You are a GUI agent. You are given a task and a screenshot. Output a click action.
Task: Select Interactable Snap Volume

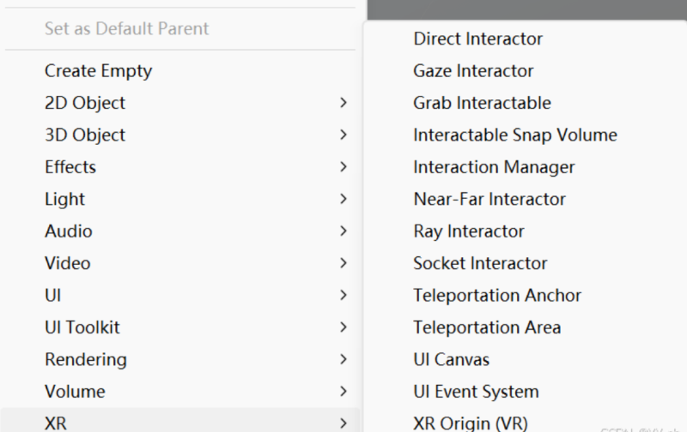[514, 135]
